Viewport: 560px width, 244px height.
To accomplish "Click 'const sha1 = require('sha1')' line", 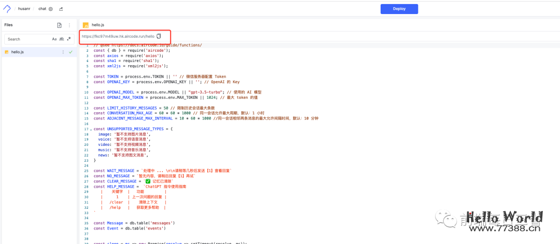I will coord(127,61).
